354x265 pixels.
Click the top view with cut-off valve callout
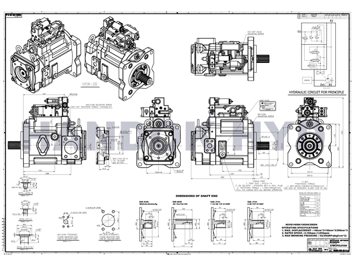[x=230, y=58]
